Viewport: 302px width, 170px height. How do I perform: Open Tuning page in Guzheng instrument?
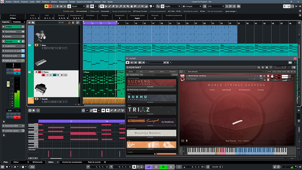point(260,90)
